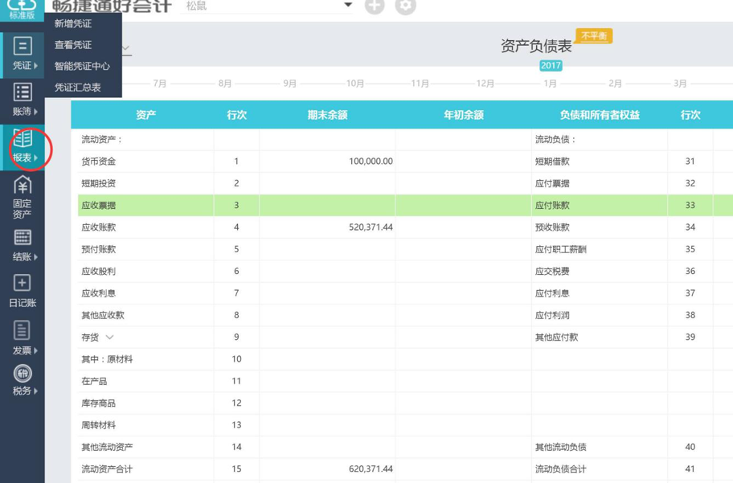The height and width of the screenshot is (483, 733).
Task: Click the 不平衡 unbalanced badge
Action: point(592,35)
